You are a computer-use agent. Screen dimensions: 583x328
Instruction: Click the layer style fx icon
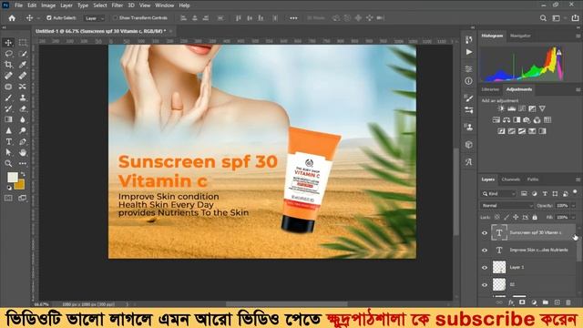pyautogui.click(x=511, y=302)
